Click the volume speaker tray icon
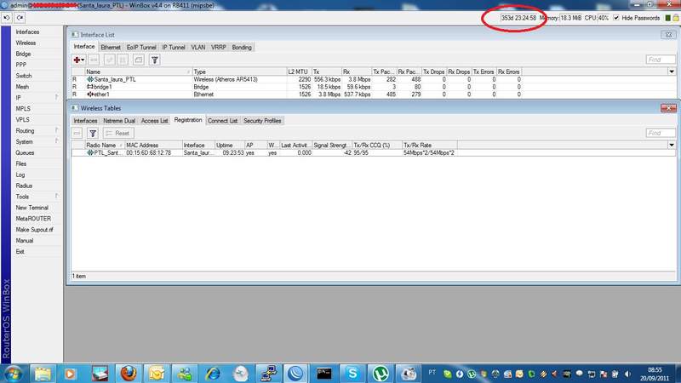681x383 pixels. 627,374
